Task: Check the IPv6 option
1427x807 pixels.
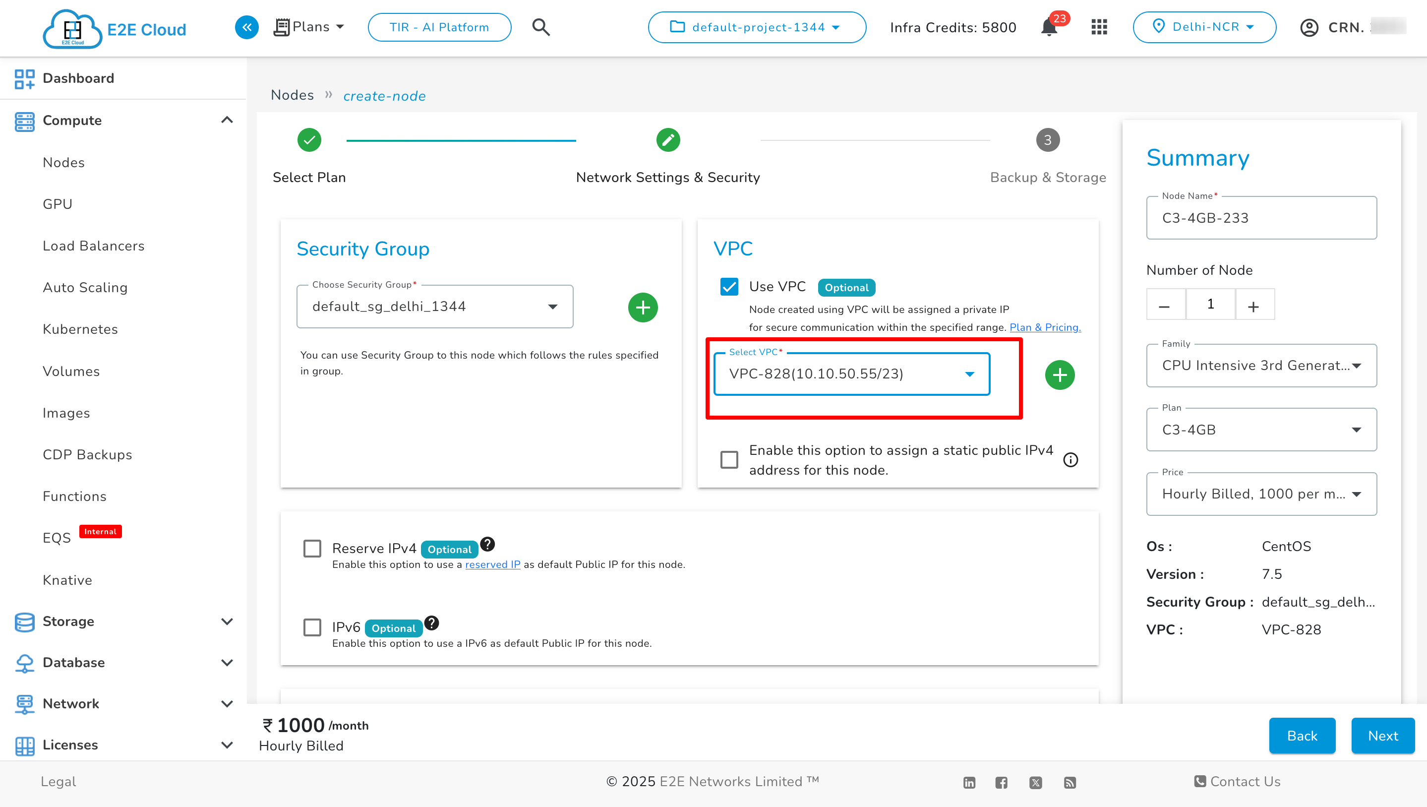Action: pyautogui.click(x=312, y=627)
